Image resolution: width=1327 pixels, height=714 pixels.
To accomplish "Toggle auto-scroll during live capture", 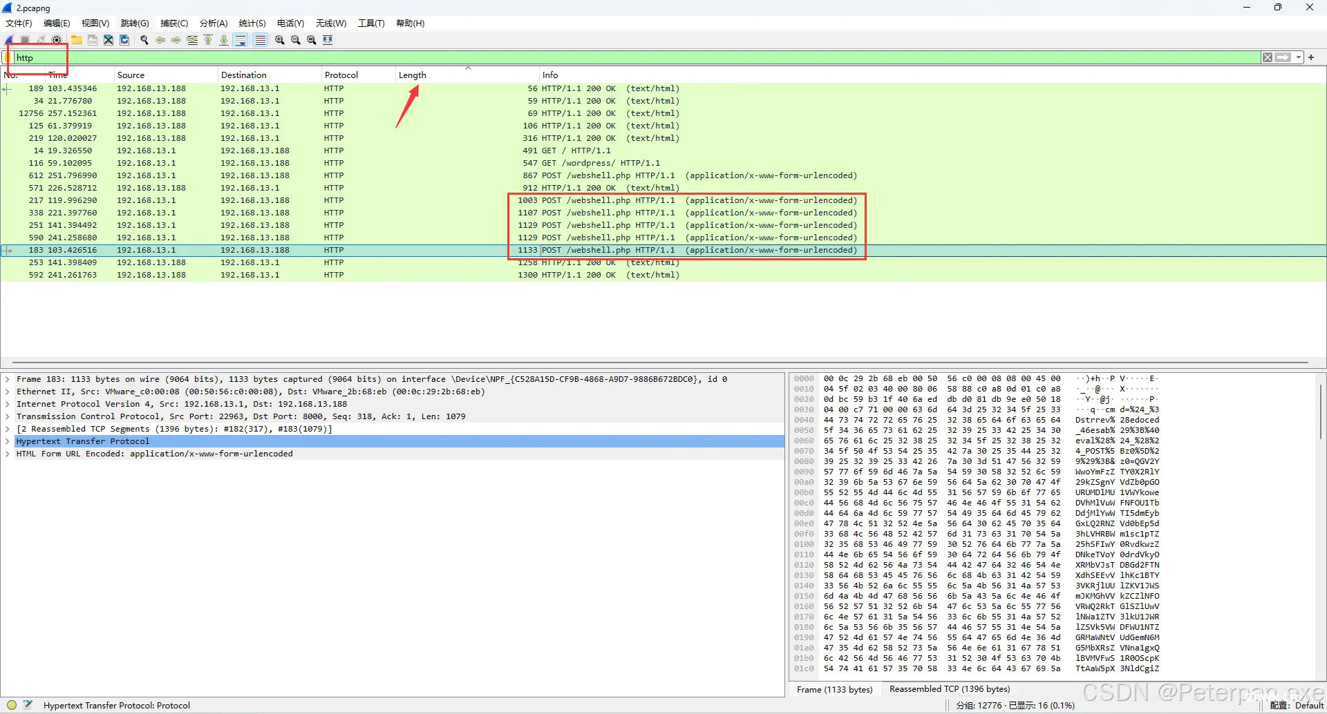I will (x=241, y=40).
